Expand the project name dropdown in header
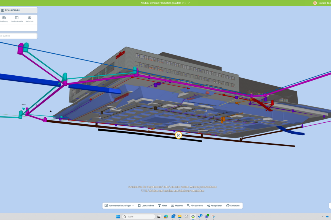The width and height of the screenshot is (331, 220). click(x=189, y=3)
